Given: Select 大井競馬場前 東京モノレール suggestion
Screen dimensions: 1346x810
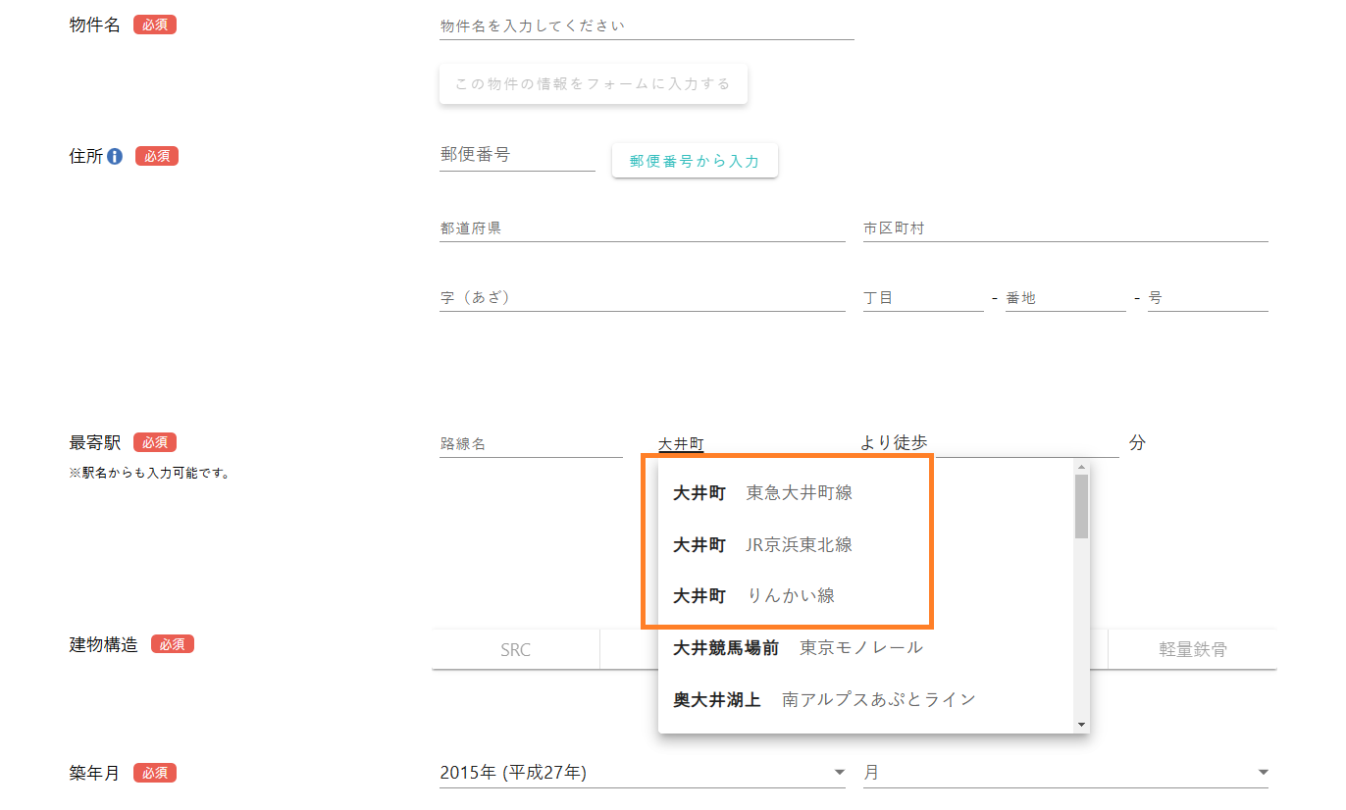Looking at the screenshot, I should pyautogui.click(x=795, y=647).
